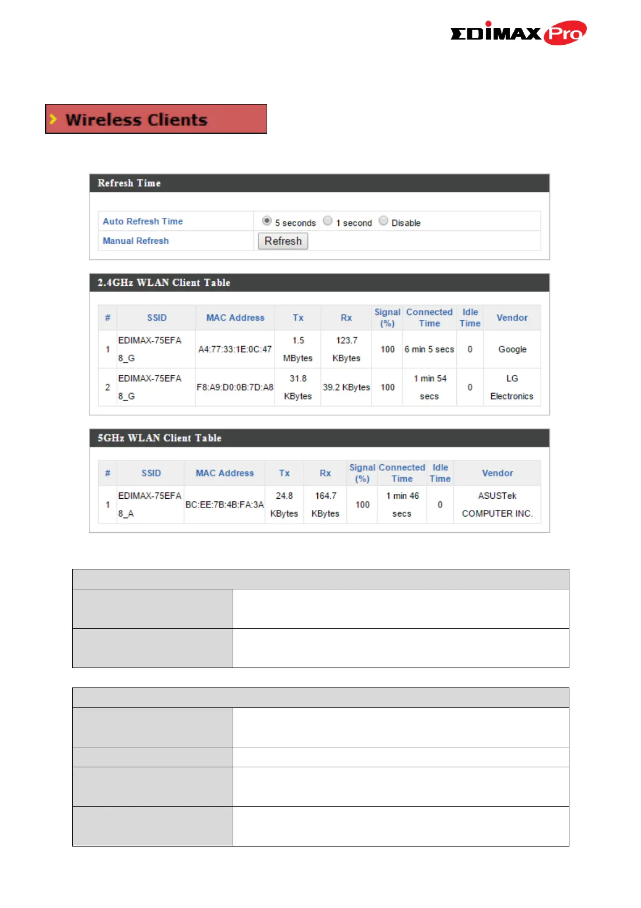Click the Idle Time header in 5GHz table

[x=440, y=473]
